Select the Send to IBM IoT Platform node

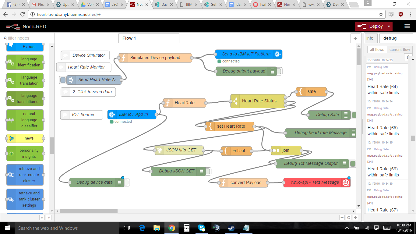(x=249, y=54)
